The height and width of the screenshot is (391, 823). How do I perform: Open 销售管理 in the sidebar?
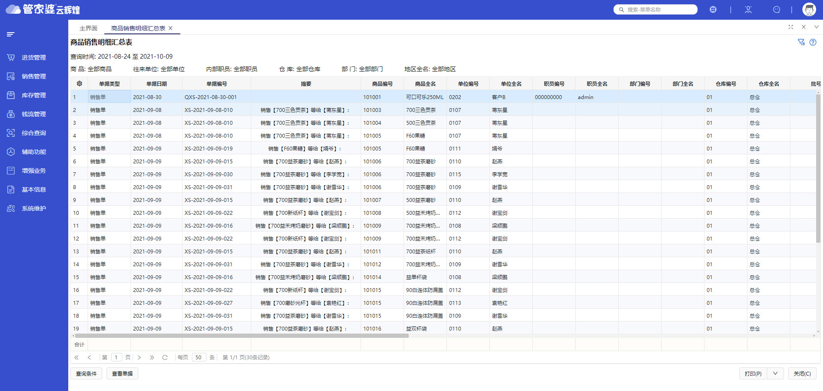point(33,76)
